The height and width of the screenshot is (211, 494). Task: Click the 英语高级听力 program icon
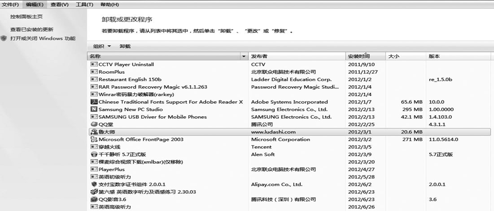click(x=94, y=207)
